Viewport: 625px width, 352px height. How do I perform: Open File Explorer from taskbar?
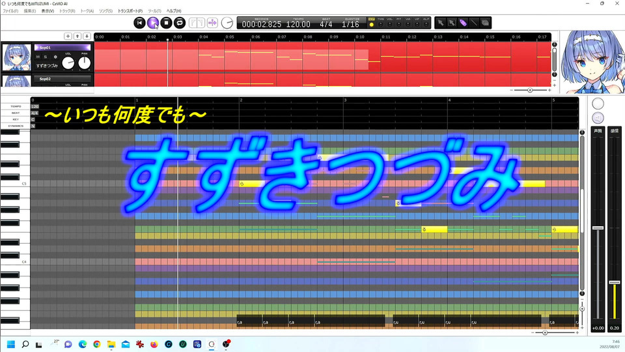pyautogui.click(x=111, y=344)
